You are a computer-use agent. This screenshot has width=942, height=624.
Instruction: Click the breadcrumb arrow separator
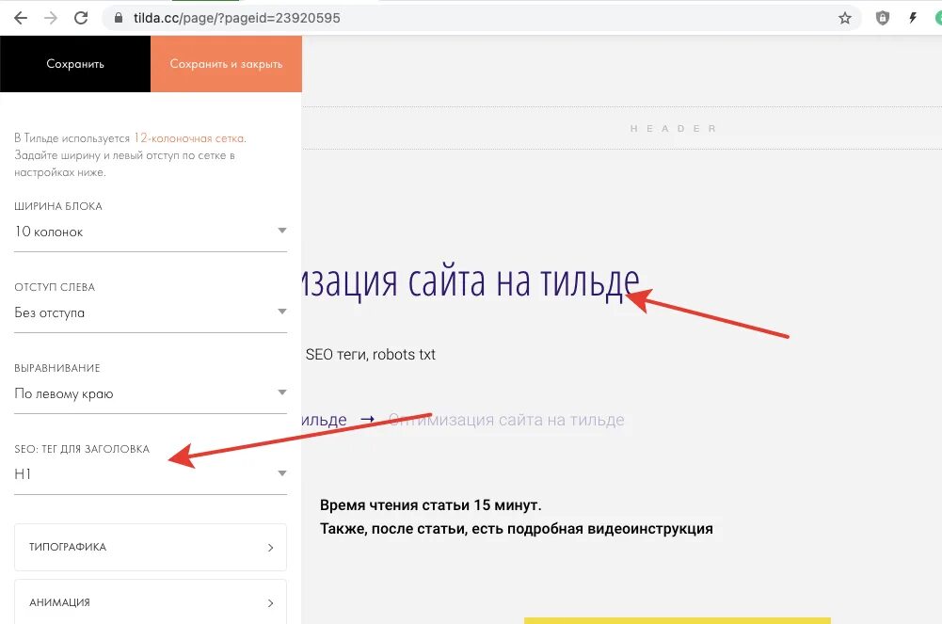coord(368,420)
